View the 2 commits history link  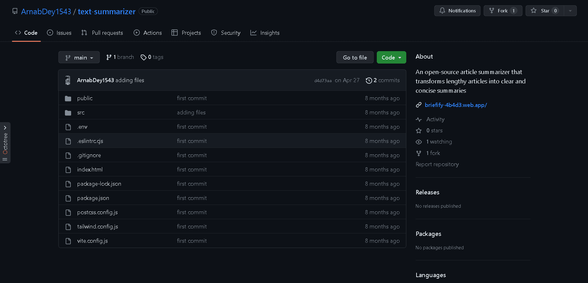pos(383,80)
